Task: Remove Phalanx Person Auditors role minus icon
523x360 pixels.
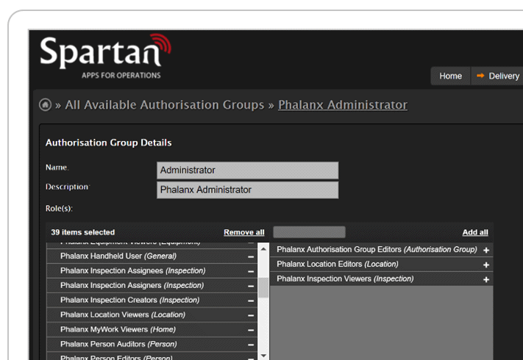Action: click(251, 345)
